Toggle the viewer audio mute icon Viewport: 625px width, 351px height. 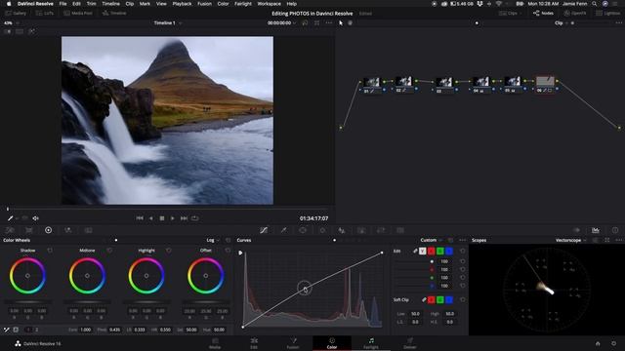pos(35,218)
